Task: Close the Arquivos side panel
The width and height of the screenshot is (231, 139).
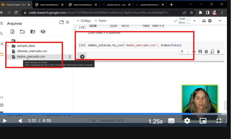Action: point(67,22)
